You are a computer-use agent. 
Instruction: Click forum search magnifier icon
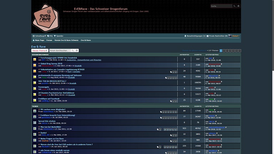73,51
